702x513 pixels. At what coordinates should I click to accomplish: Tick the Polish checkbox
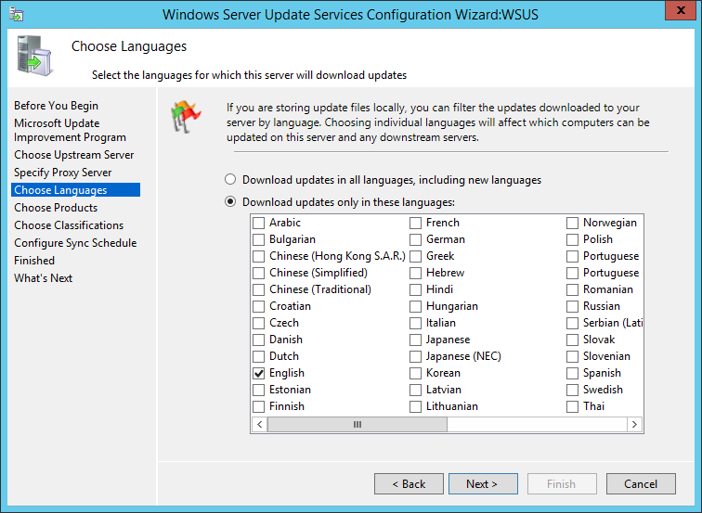pyautogui.click(x=572, y=239)
